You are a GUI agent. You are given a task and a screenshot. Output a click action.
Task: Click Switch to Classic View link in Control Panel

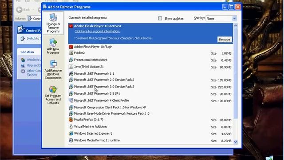pos(34,39)
